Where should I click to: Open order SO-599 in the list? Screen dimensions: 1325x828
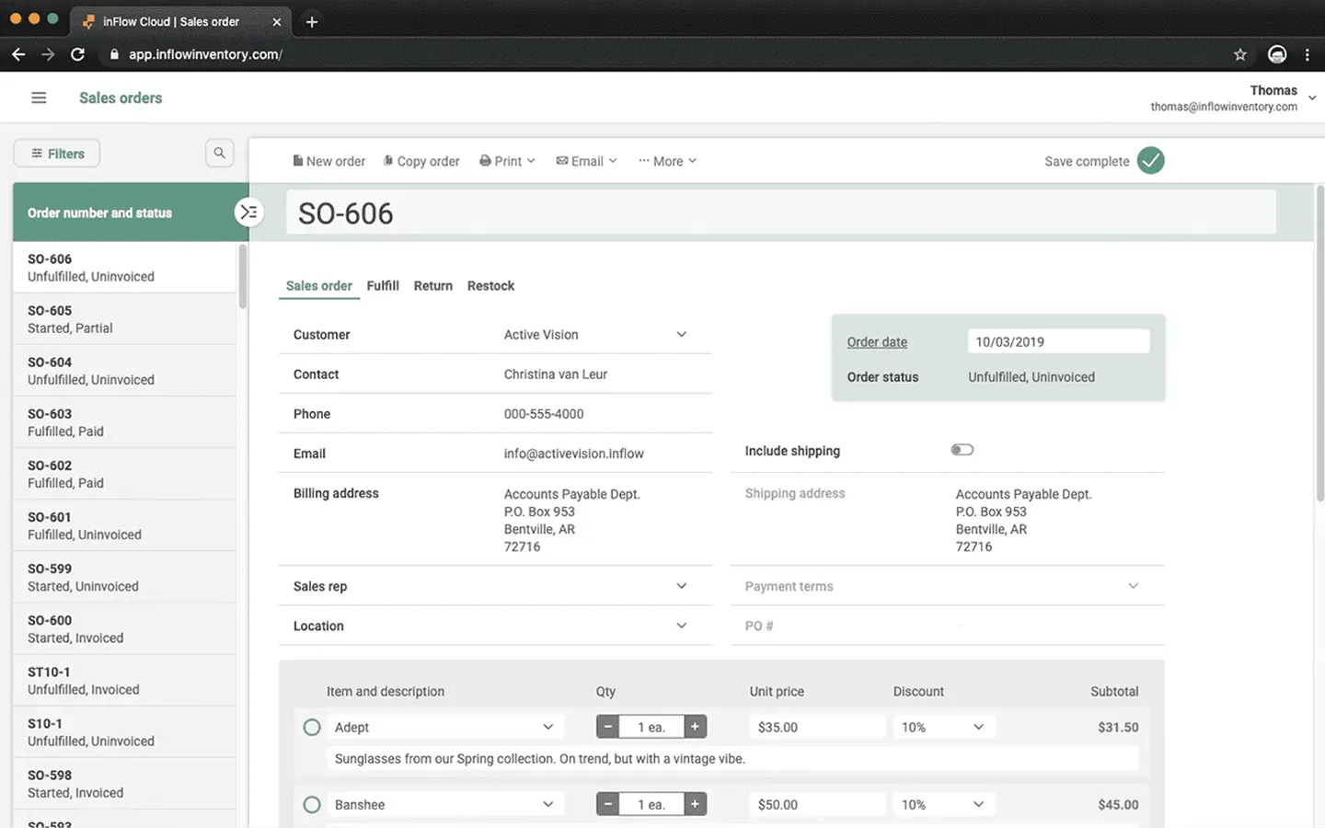[x=124, y=577]
